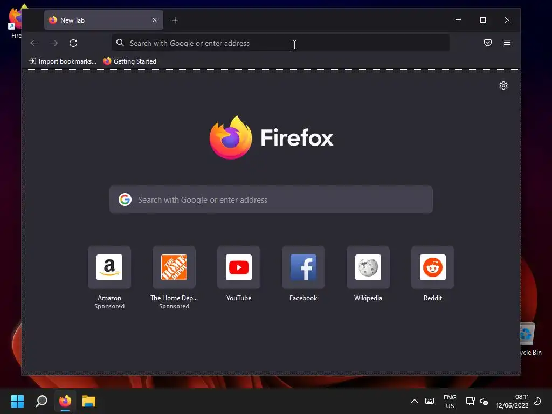Select the New Tab tab

(x=103, y=20)
